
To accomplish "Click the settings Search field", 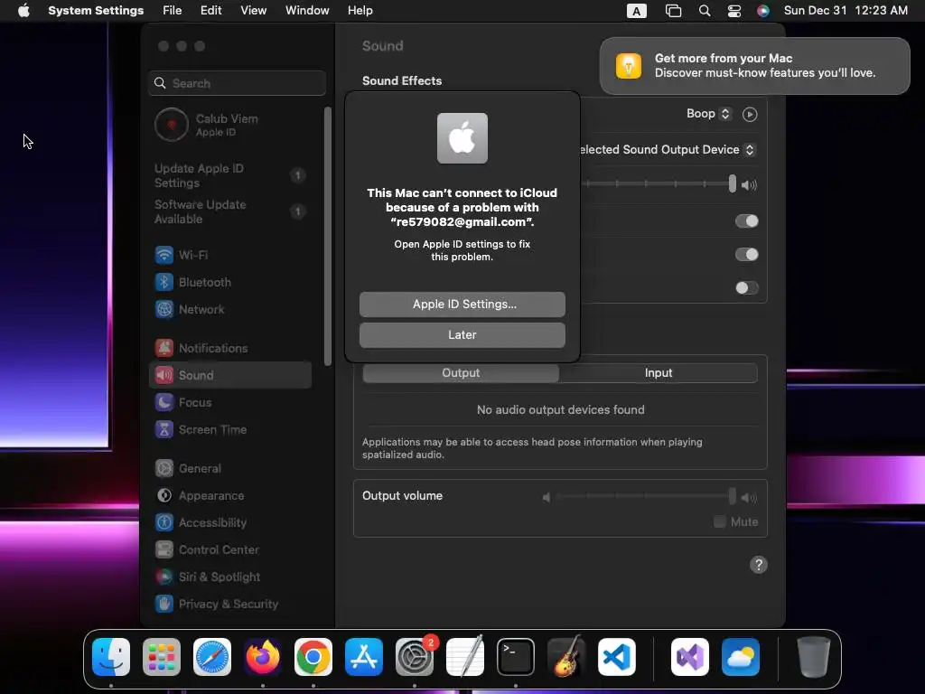I will pos(238,83).
